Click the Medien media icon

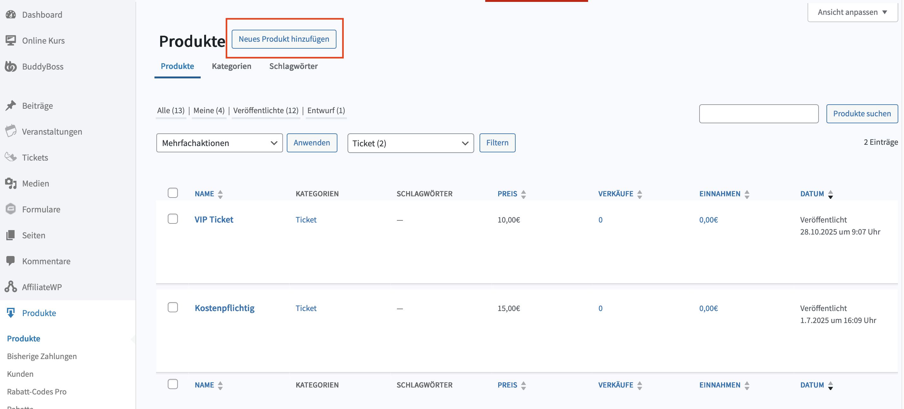(x=11, y=183)
